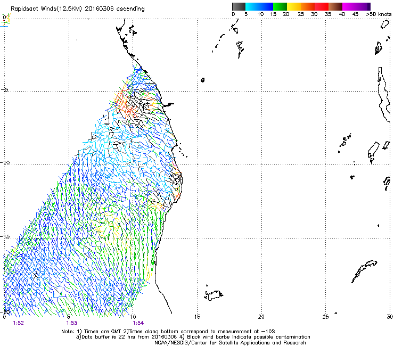Click the magenta-purple 40-50 knots legend segment
The image size is (394, 346).
356,6
